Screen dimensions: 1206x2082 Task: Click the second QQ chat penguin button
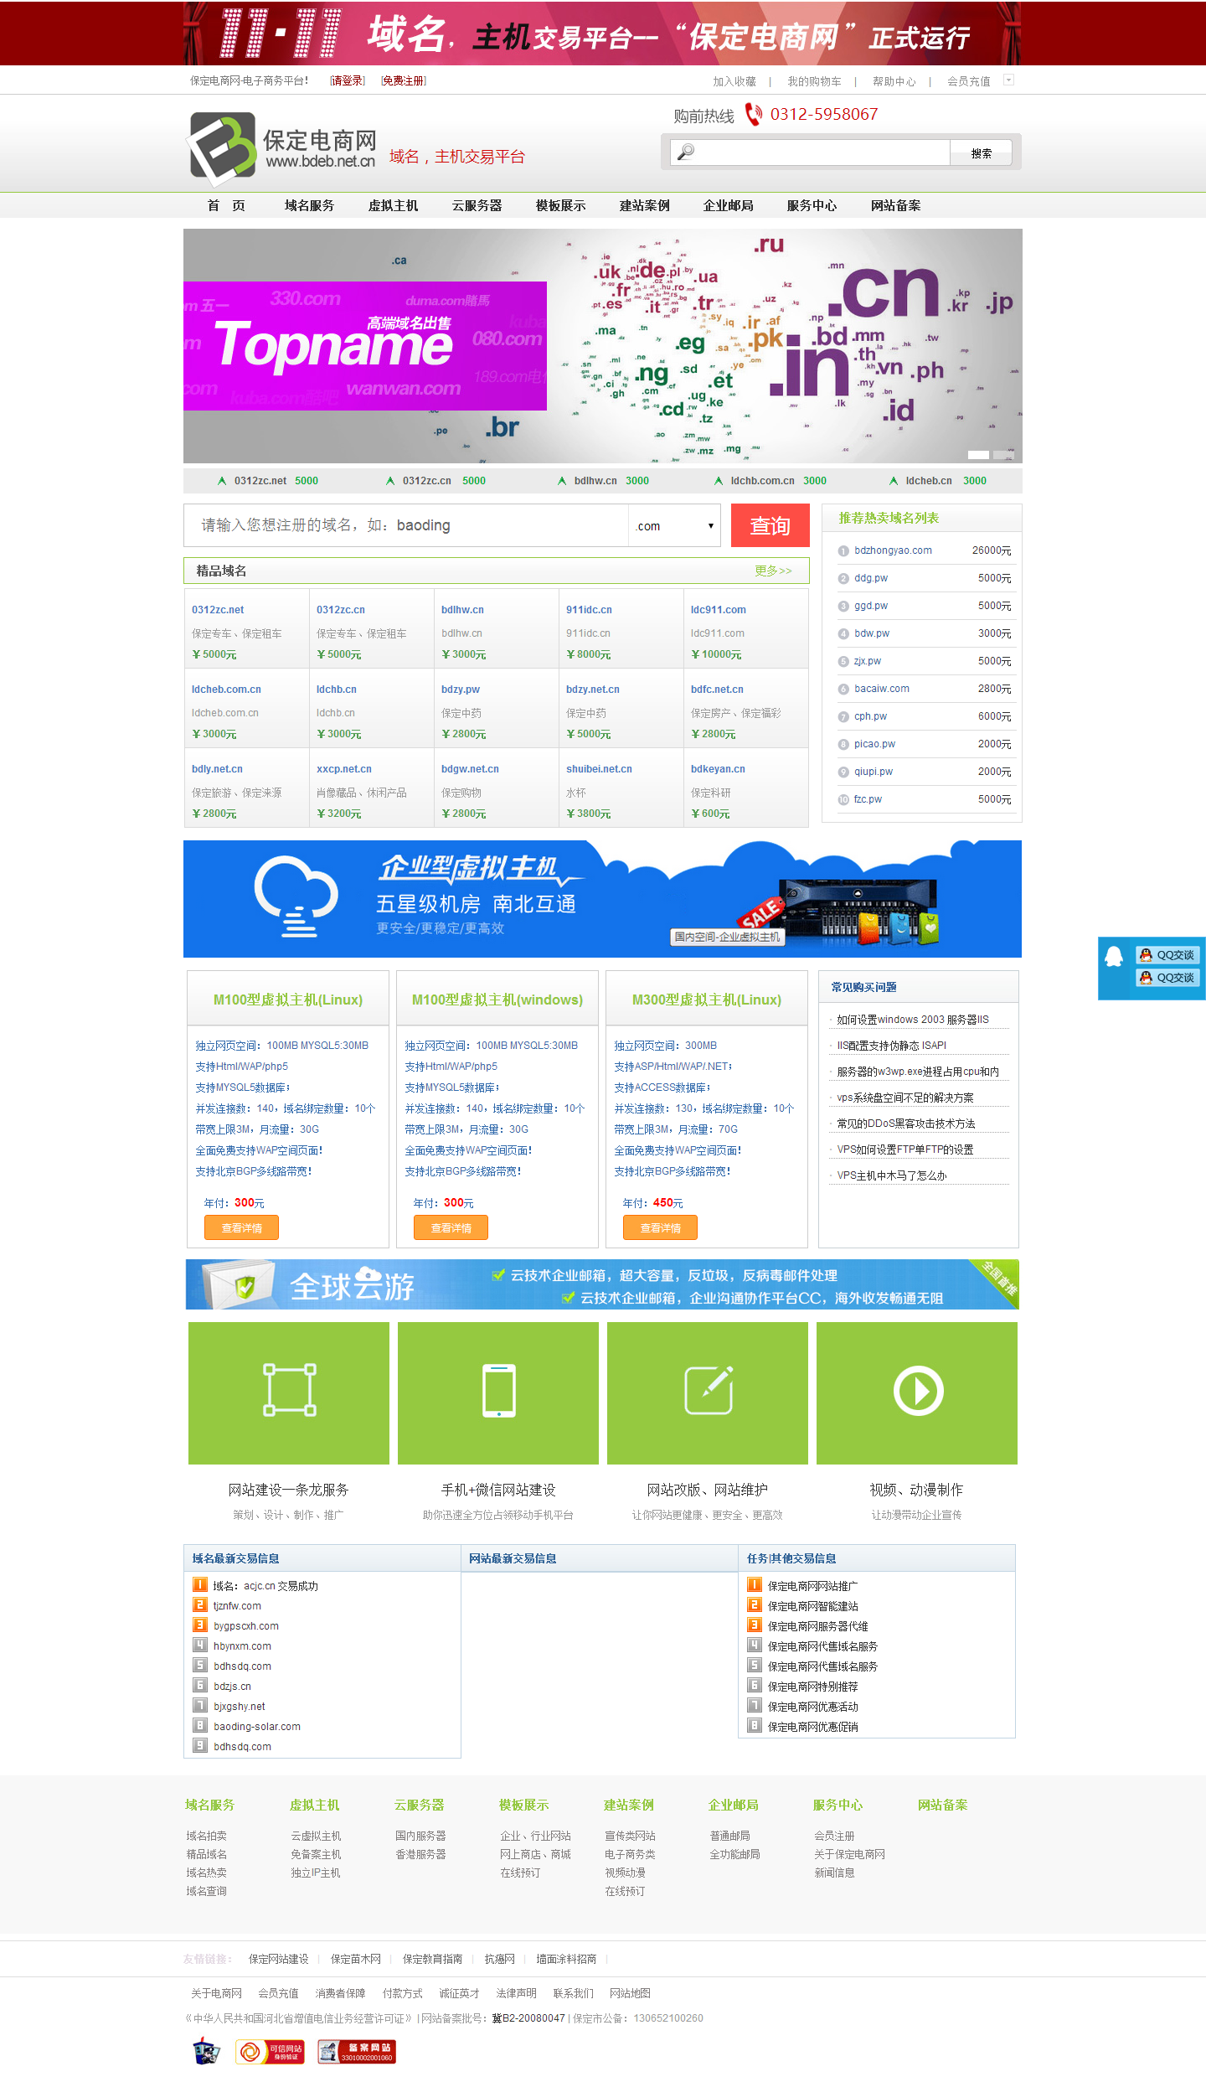click(1167, 978)
